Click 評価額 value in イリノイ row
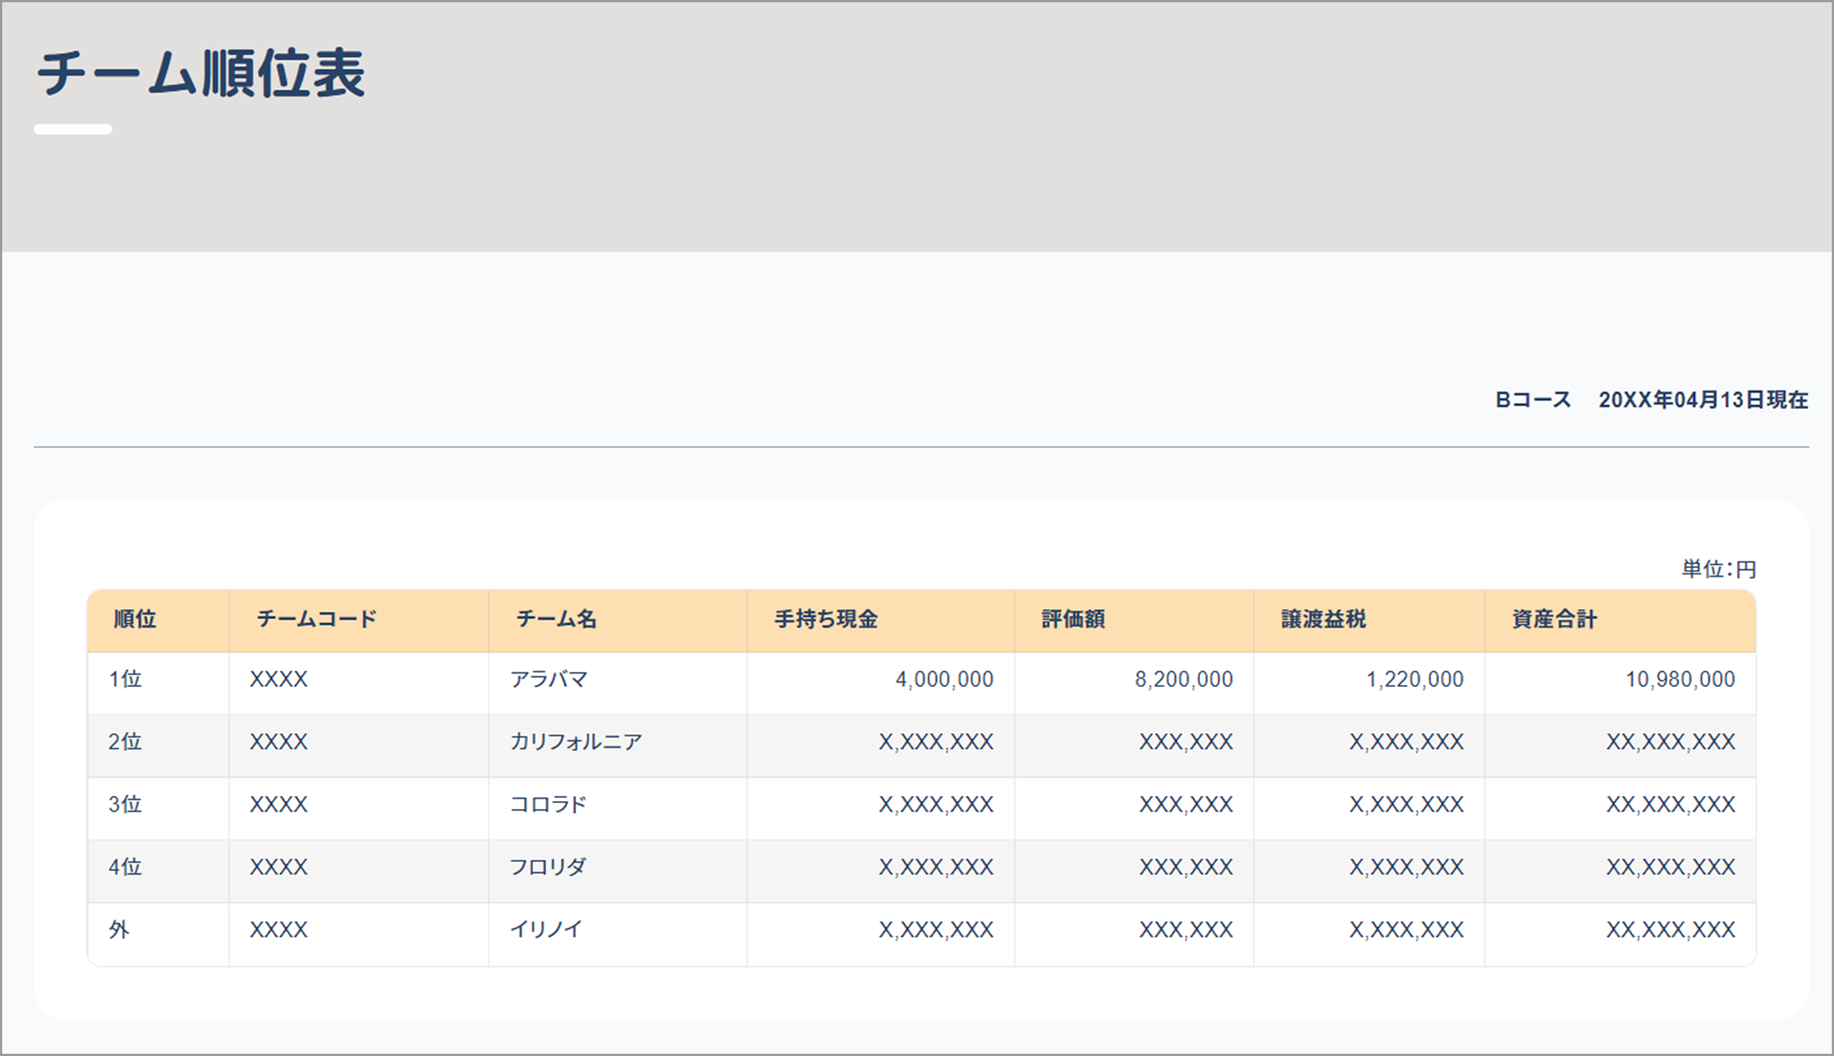Image resolution: width=1834 pixels, height=1056 pixels. [x=1186, y=929]
